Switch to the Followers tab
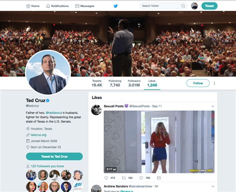The height and width of the screenshot is (192, 236). [134, 83]
